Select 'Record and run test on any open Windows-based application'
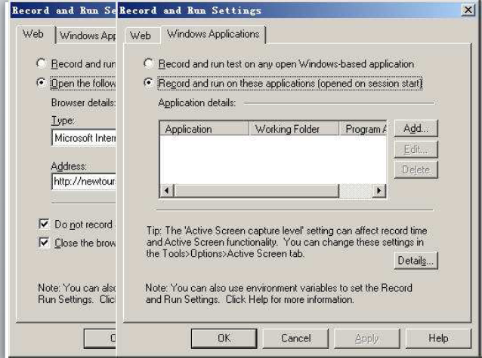 pyautogui.click(x=149, y=63)
